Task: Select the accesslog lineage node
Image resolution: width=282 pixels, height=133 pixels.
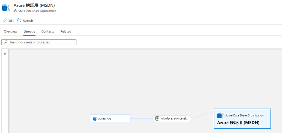Action: pos(110,119)
